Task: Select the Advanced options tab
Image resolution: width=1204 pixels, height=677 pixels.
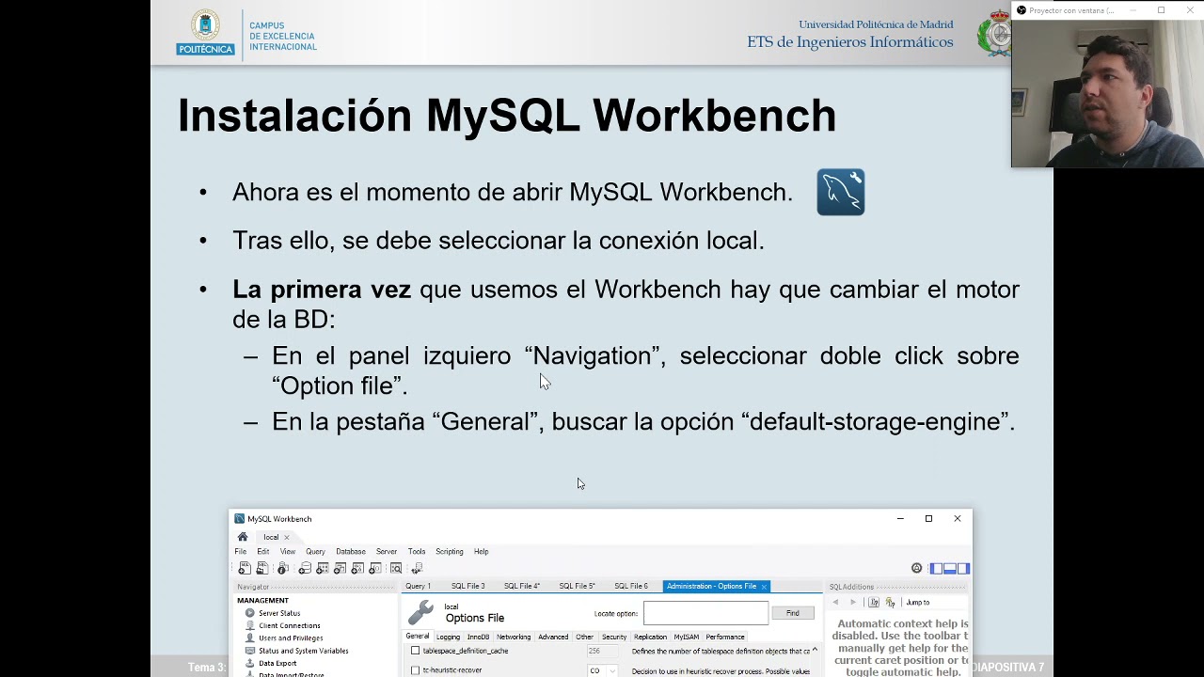Action: point(553,638)
